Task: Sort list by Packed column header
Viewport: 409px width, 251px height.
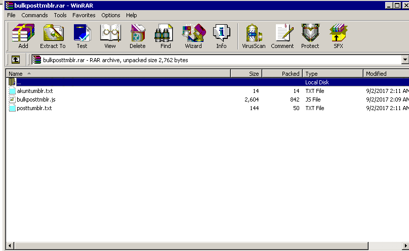Action: (282, 74)
